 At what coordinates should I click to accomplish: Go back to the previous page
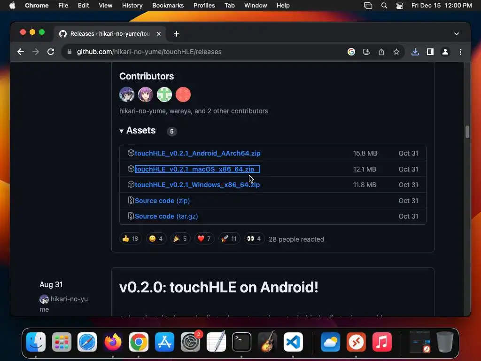[21, 52]
